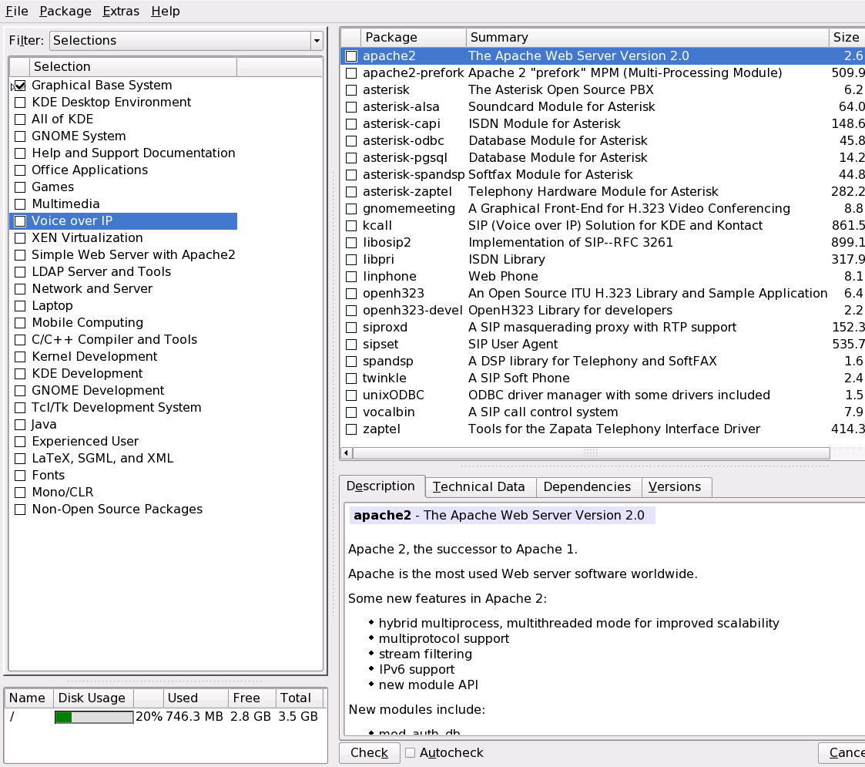Open the Filter dropdown showing Selections
The image size is (865, 767).
186,41
